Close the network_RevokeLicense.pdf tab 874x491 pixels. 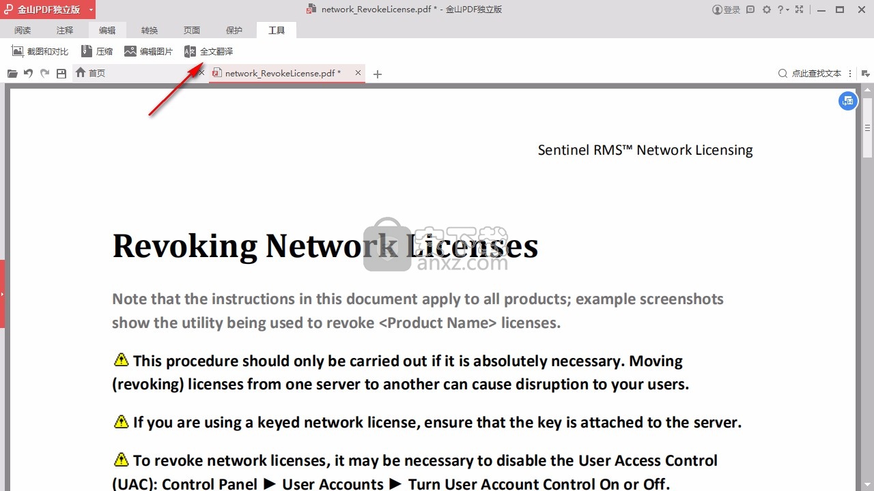[358, 72]
